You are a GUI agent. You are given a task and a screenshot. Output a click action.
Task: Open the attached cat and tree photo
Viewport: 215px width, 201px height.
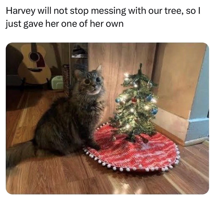[107, 118]
